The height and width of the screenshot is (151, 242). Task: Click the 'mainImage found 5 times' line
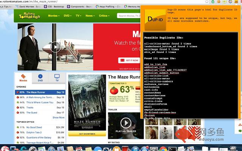click(x=161, y=49)
